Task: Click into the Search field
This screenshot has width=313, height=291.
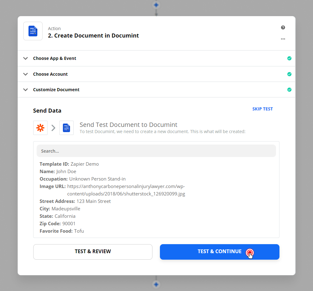Action: pos(156,151)
